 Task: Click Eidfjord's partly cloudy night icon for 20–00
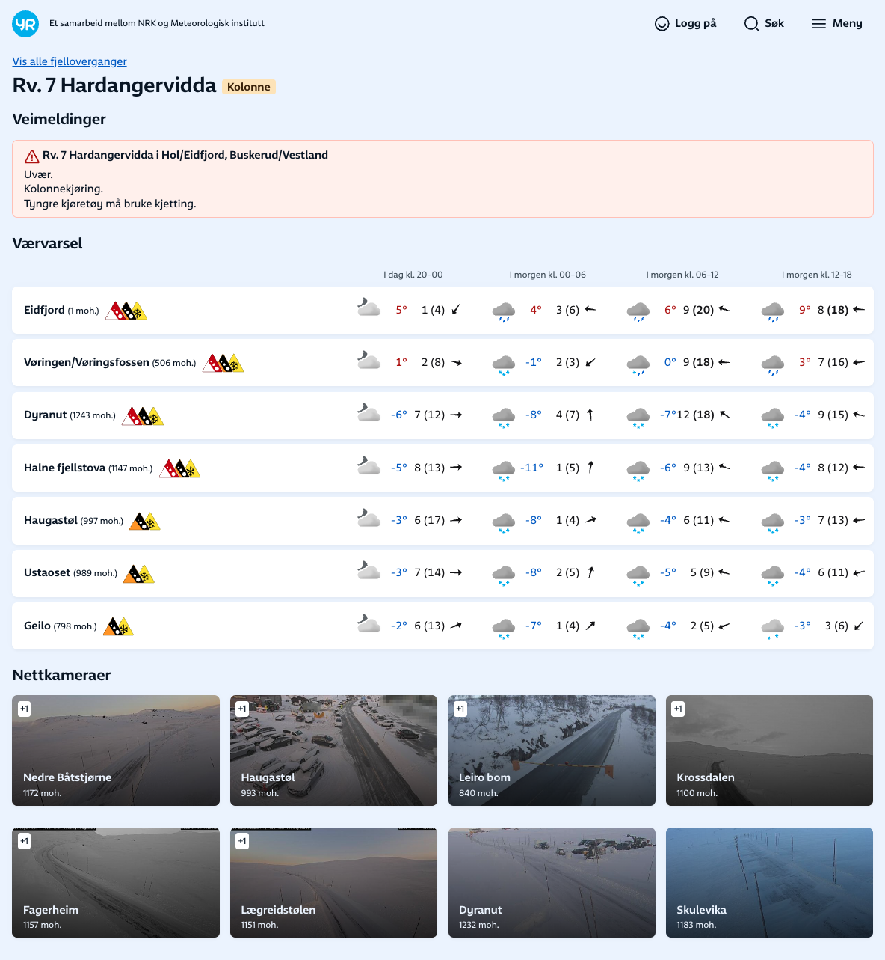coord(369,307)
